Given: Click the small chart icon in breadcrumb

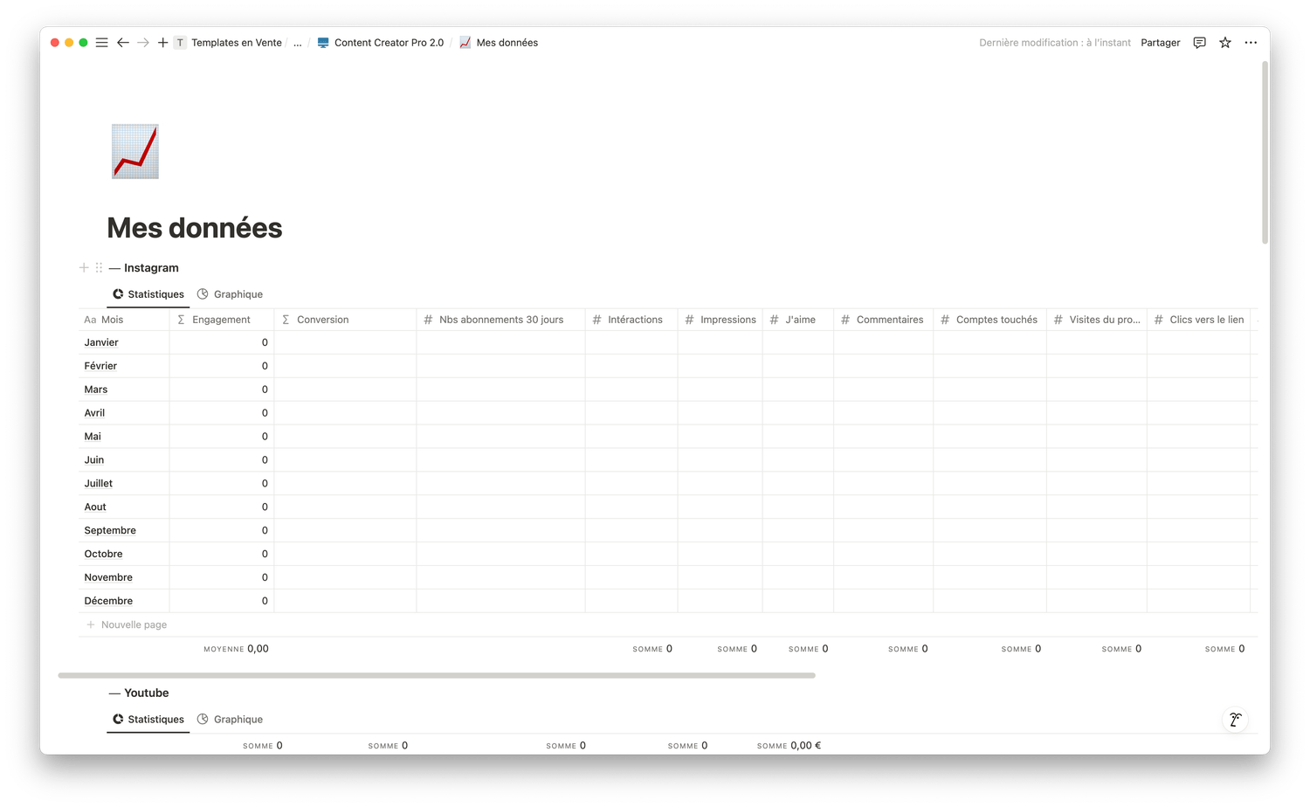Looking at the screenshot, I should click(x=465, y=42).
